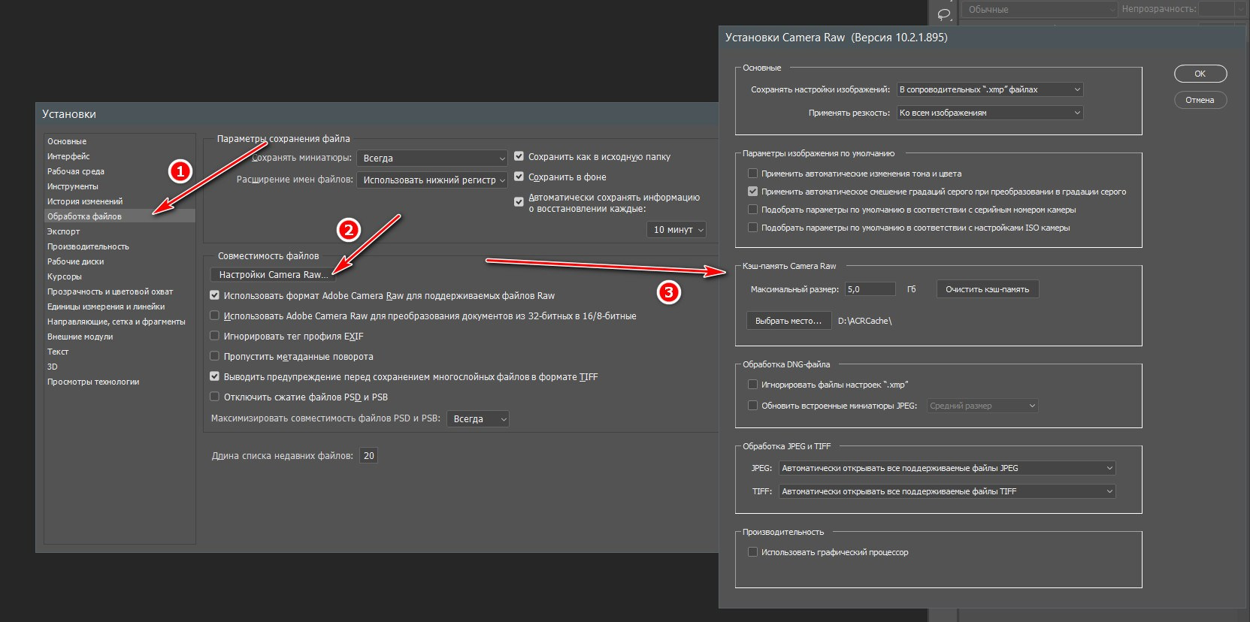Open "Направляющие, сетка и фрагменты" section
Screen dimensions: 1250x622
coord(117,322)
